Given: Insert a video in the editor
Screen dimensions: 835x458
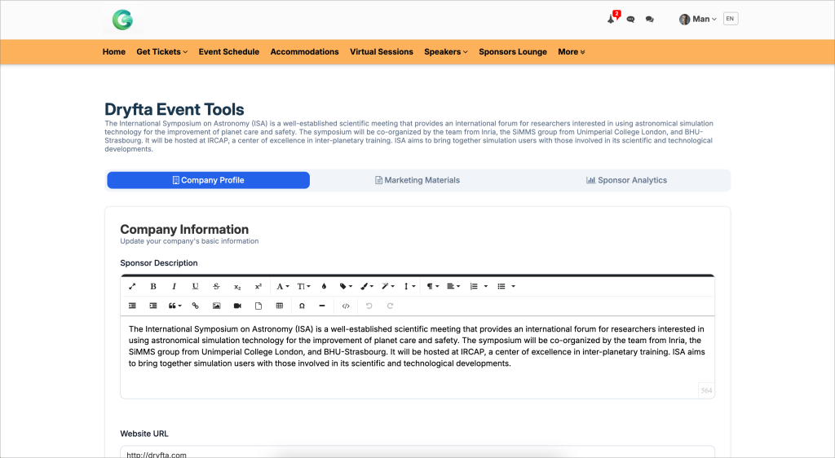Looking at the screenshot, I should point(237,306).
